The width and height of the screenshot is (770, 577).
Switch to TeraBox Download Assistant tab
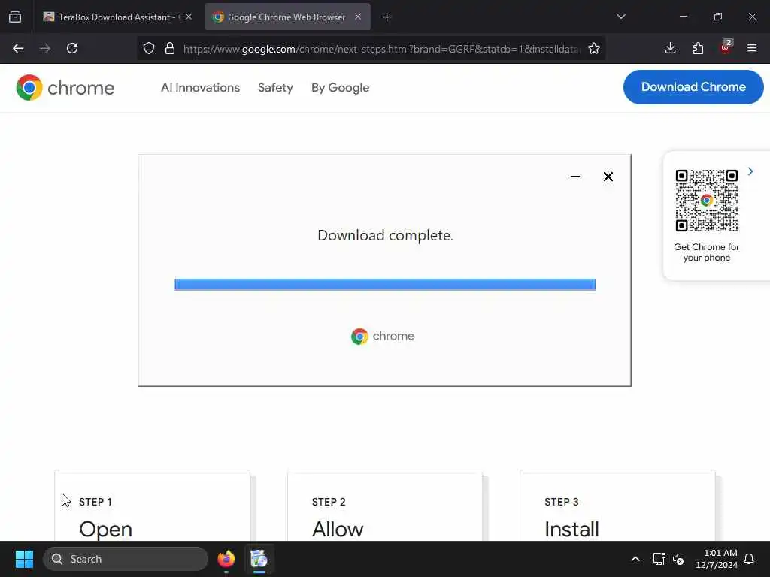pos(117,17)
